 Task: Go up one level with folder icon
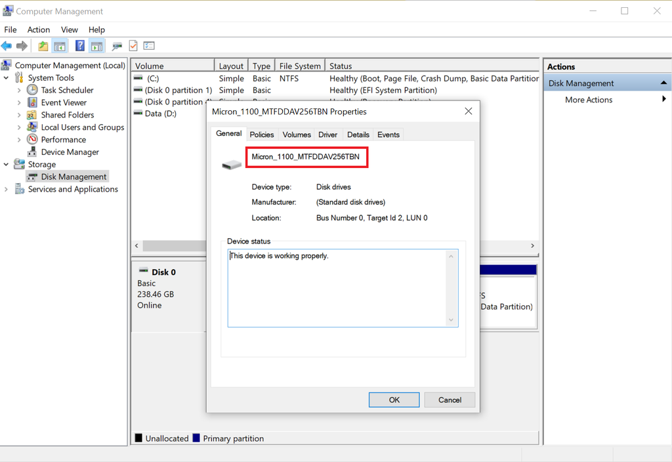click(43, 45)
